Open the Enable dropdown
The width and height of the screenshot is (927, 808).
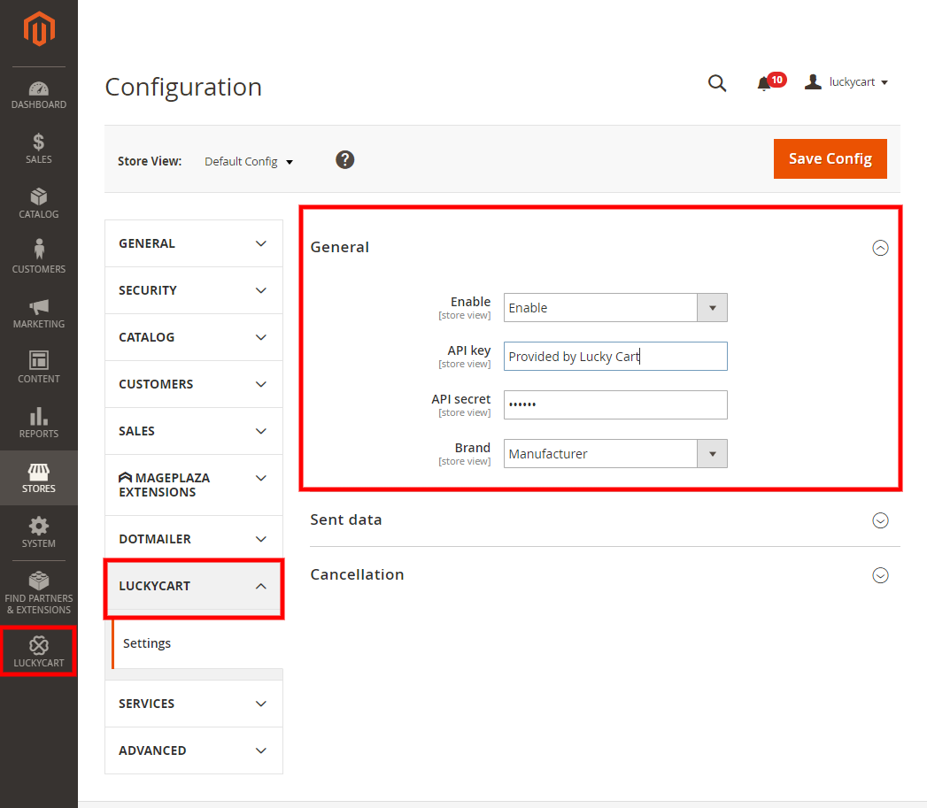[x=615, y=308]
